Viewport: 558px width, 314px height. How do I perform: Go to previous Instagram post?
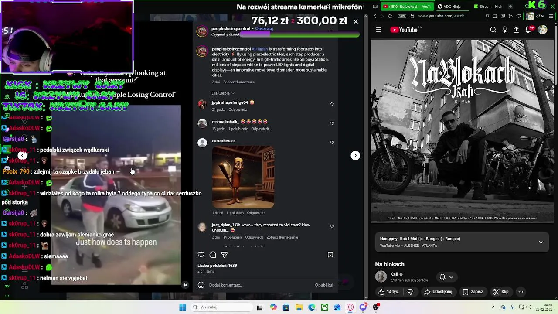[x=23, y=156]
